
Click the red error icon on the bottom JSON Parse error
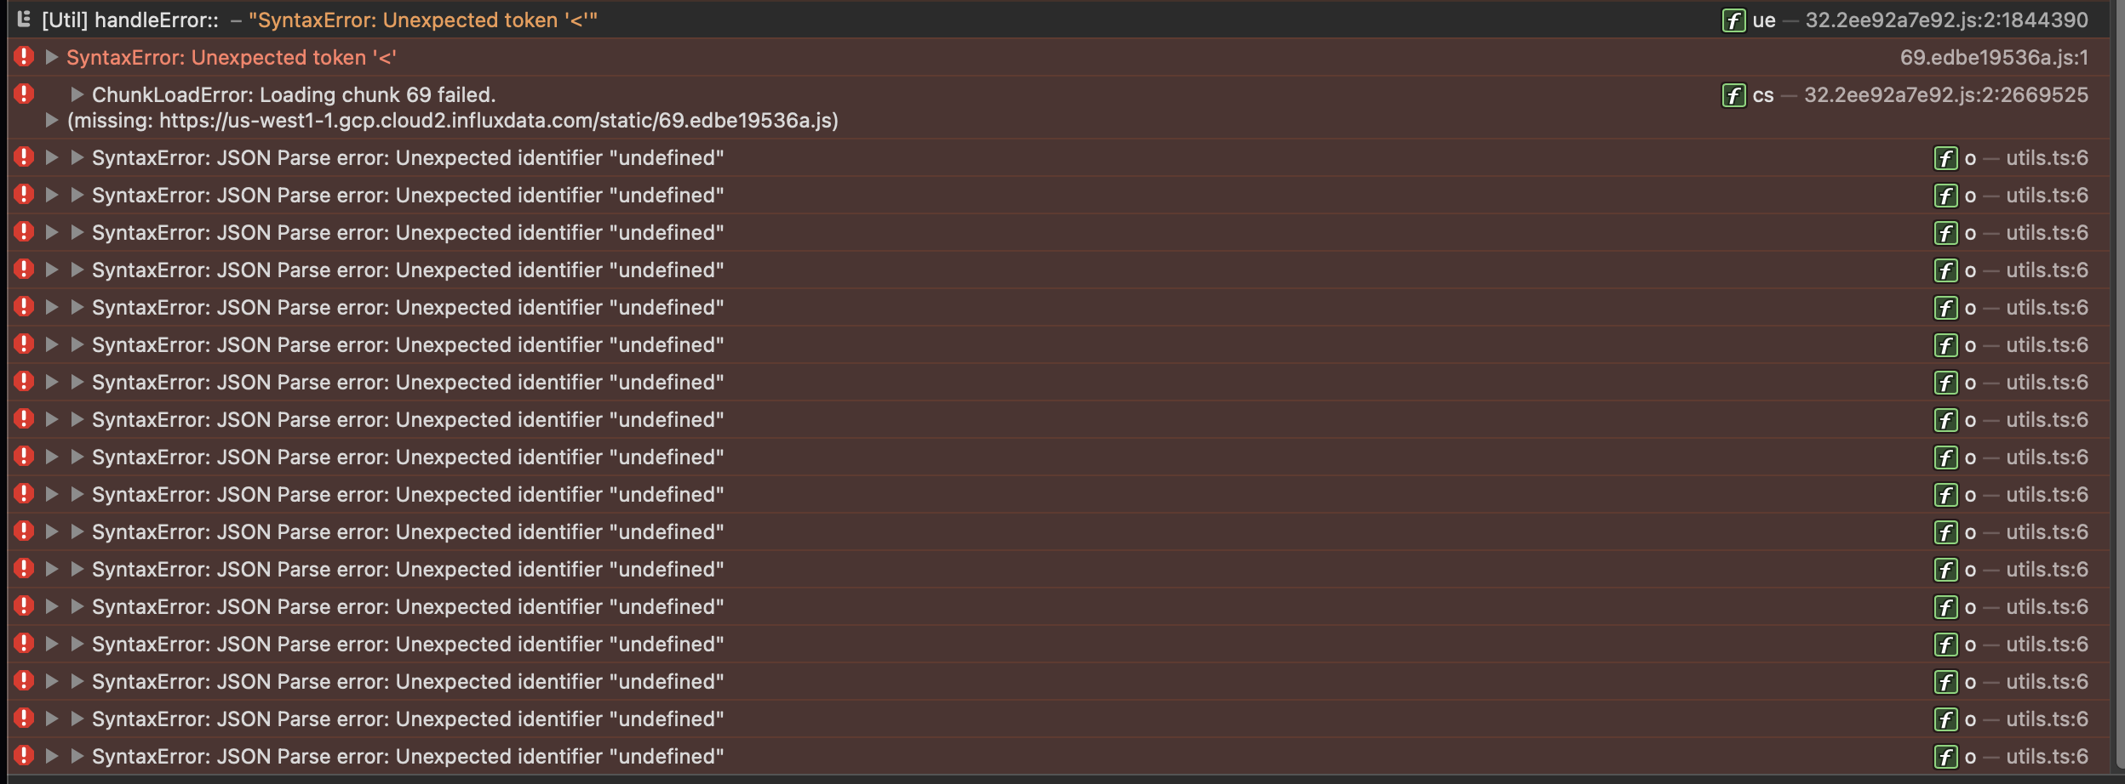coord(24,756)
